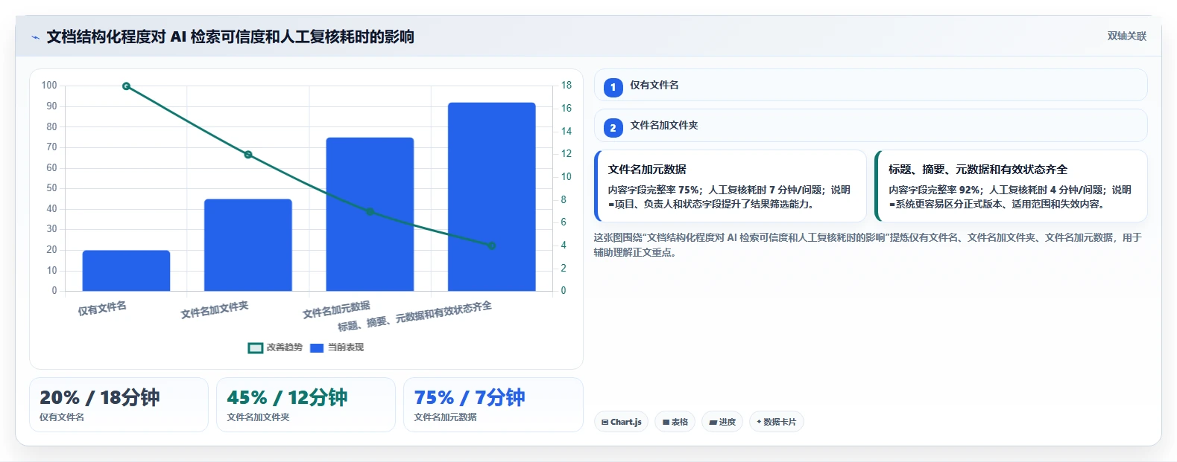The height and width of the screenshot is (462, 1177).
Task: Click the 数据卡片 tag
Action: (777, 422)
